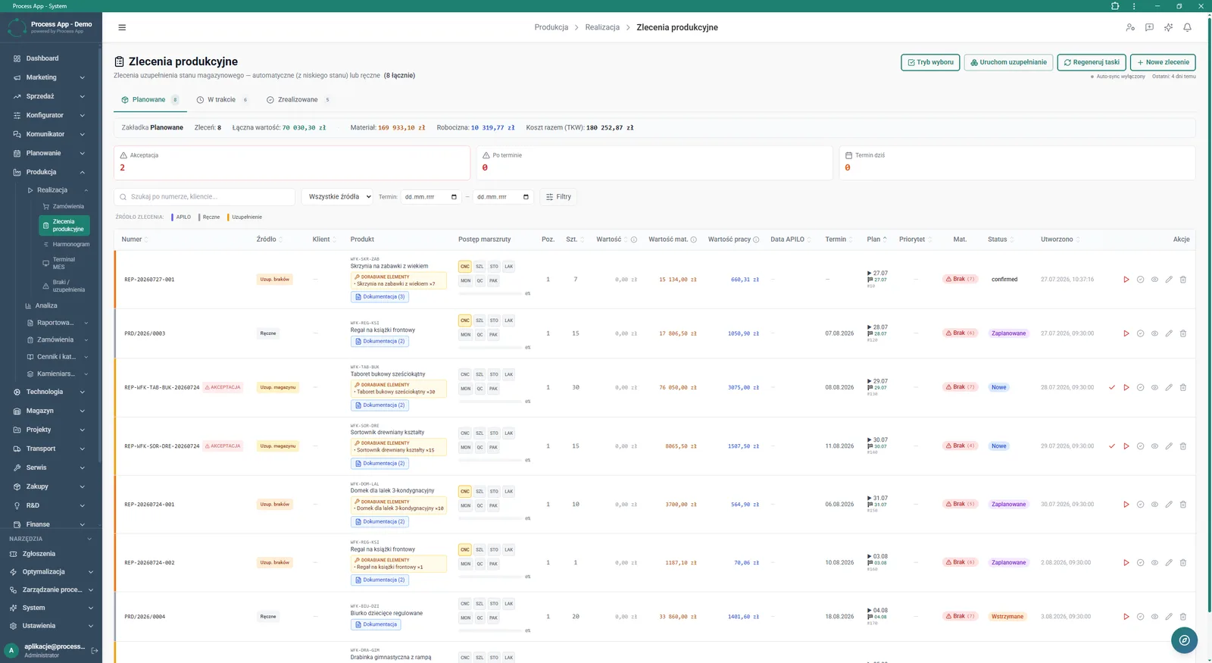View order REP-20260727-001 with the eye icon

1154,280
